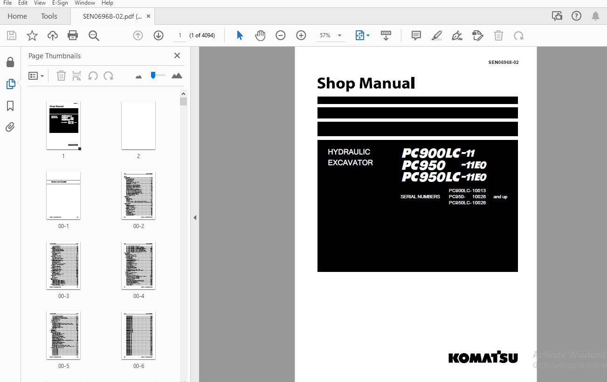Select thumbnail for page 00-1

(63, 195)
